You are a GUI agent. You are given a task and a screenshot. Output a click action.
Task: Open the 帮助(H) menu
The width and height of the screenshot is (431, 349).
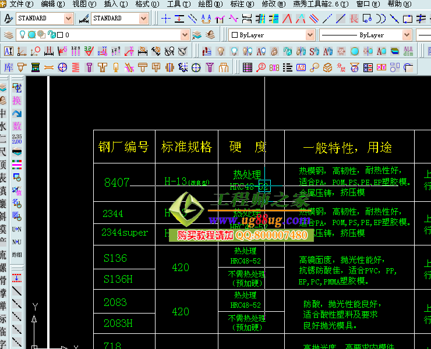pyautogui.click(x=400, y=4)
